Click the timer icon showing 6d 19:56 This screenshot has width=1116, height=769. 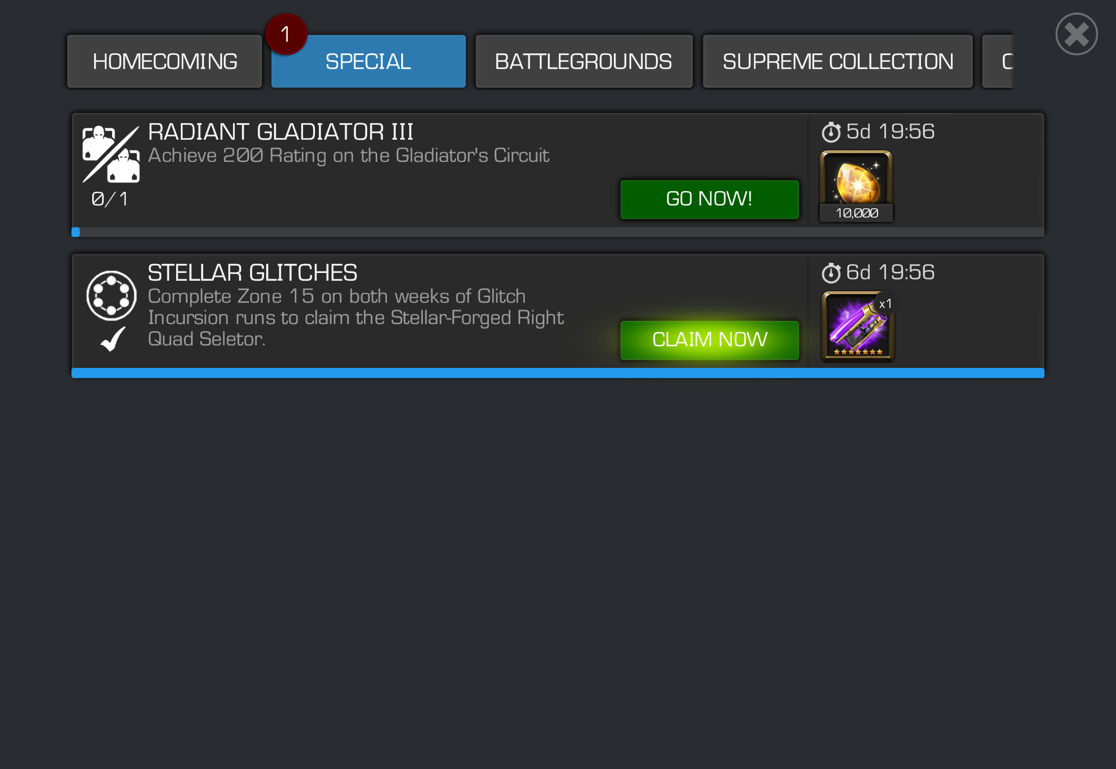coord(831,273)
